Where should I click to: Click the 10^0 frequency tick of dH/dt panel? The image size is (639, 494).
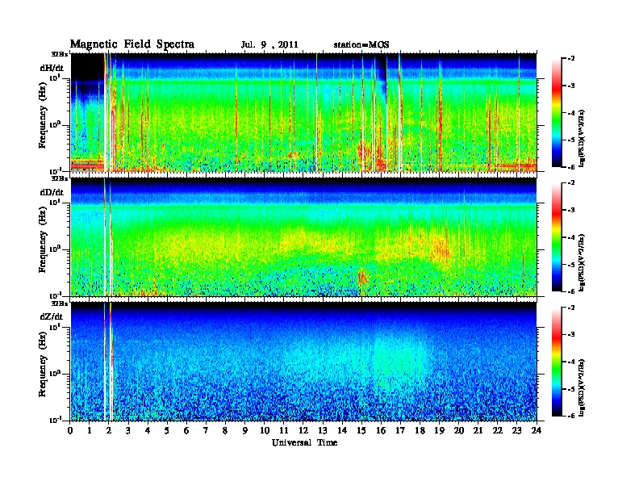click(x=55, y=124)
